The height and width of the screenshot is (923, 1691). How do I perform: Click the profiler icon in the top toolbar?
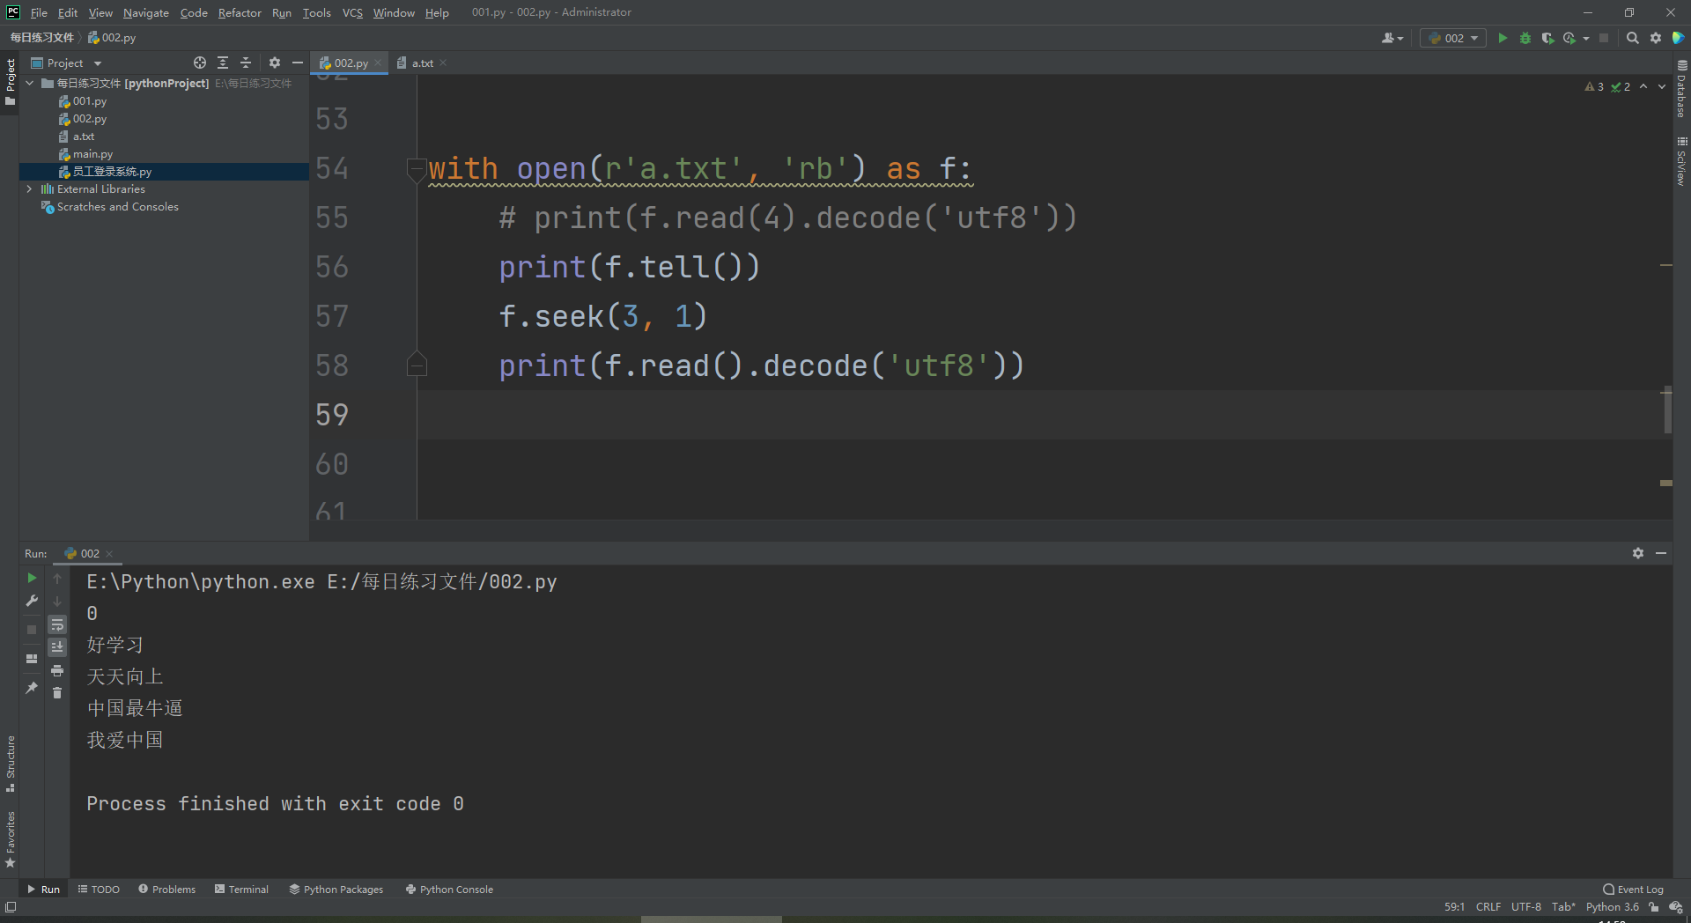[x=1569, y=38]
